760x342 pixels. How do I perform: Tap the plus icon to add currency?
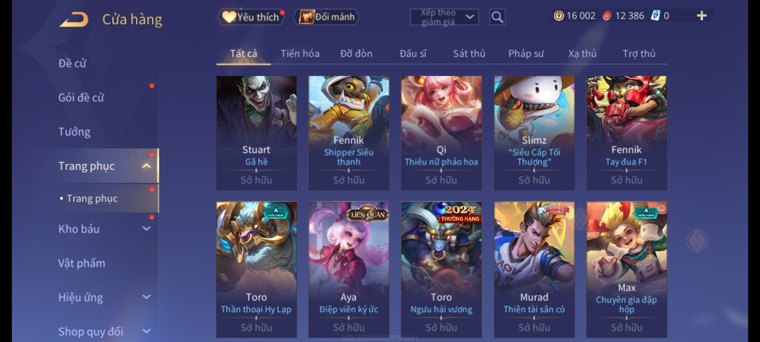(x=702, y=16)
